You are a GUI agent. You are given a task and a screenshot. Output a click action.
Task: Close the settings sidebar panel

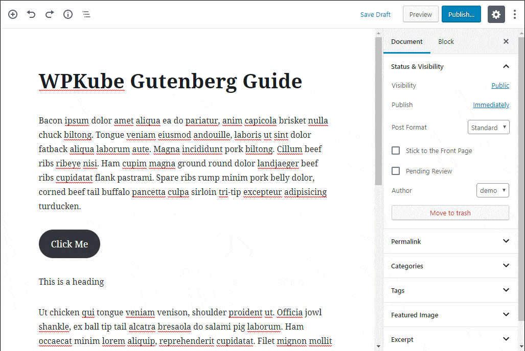(506, 41)
